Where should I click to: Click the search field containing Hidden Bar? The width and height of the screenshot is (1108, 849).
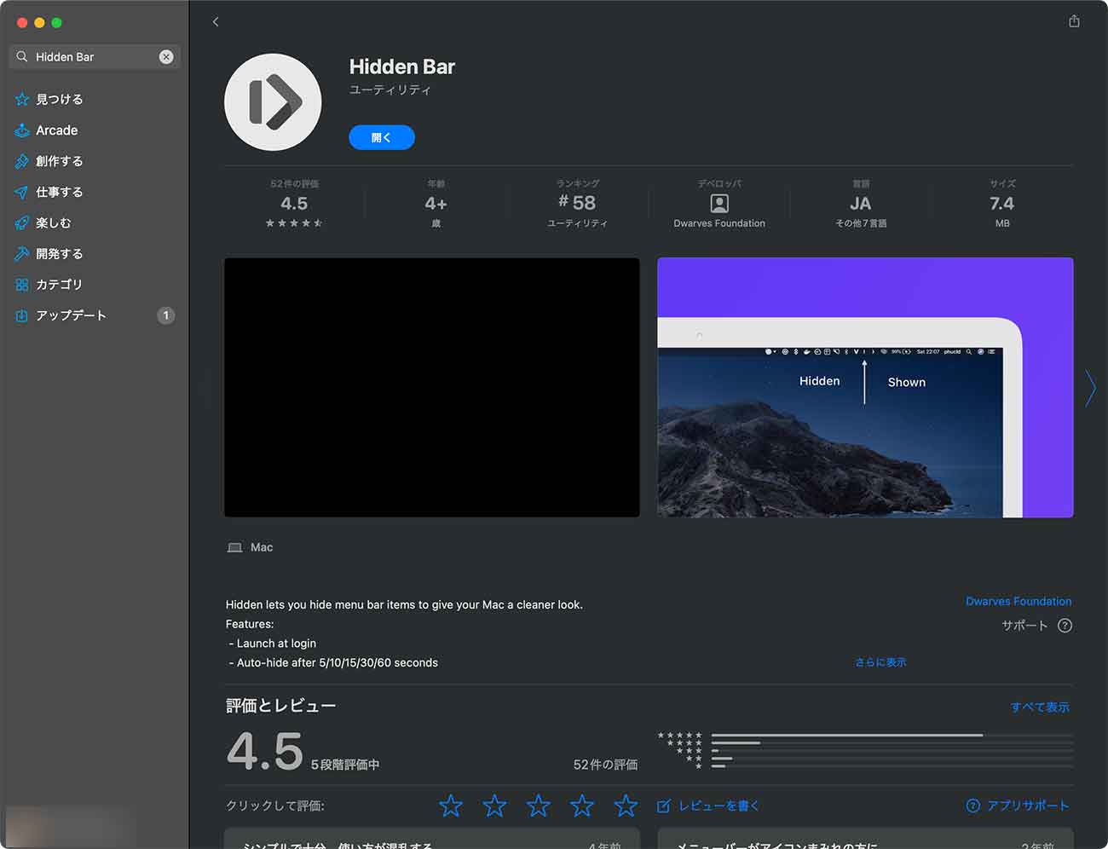[x=95, y=57]
